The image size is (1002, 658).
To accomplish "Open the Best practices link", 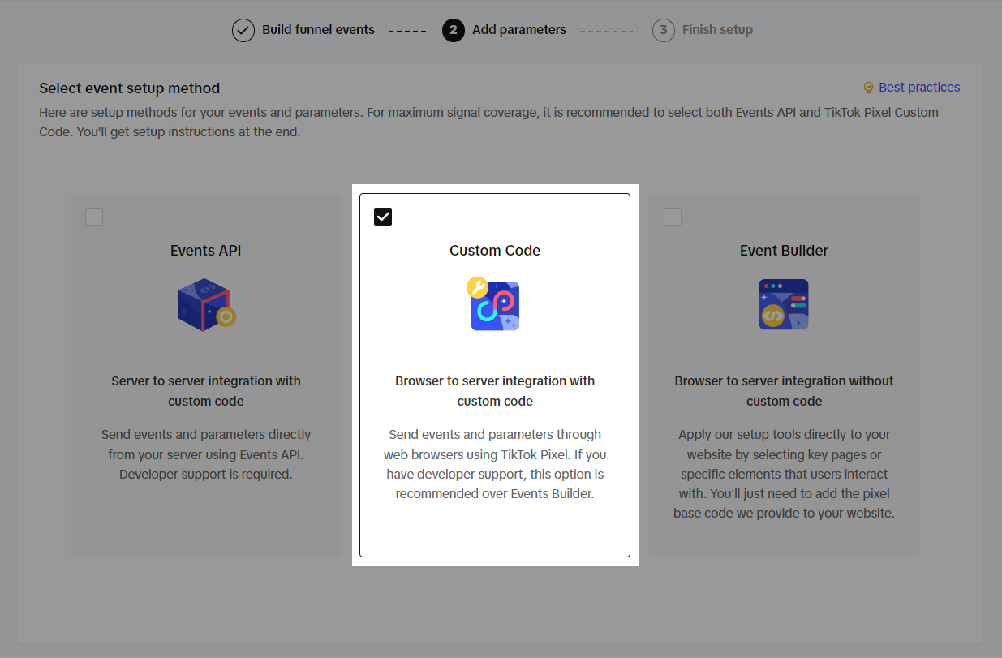I will [x=919, y=88].
